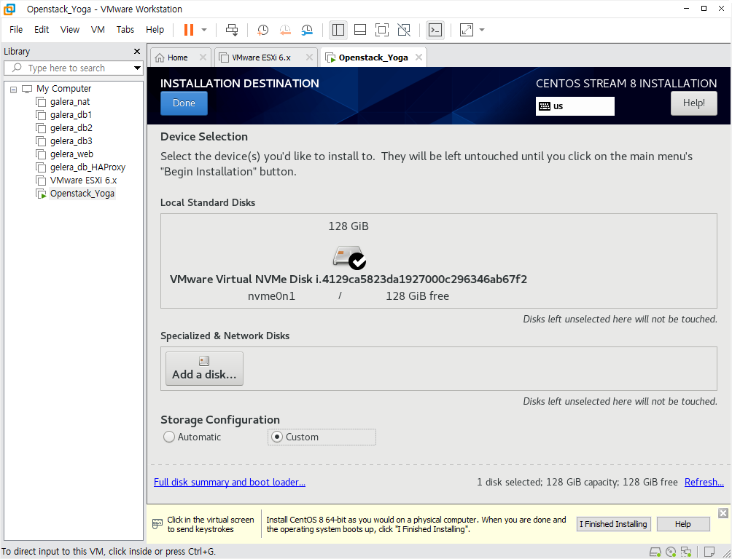This screenshot has width=732, height=559.
Task: Open the Snapshot Manager icon
Action: (307, 30)
